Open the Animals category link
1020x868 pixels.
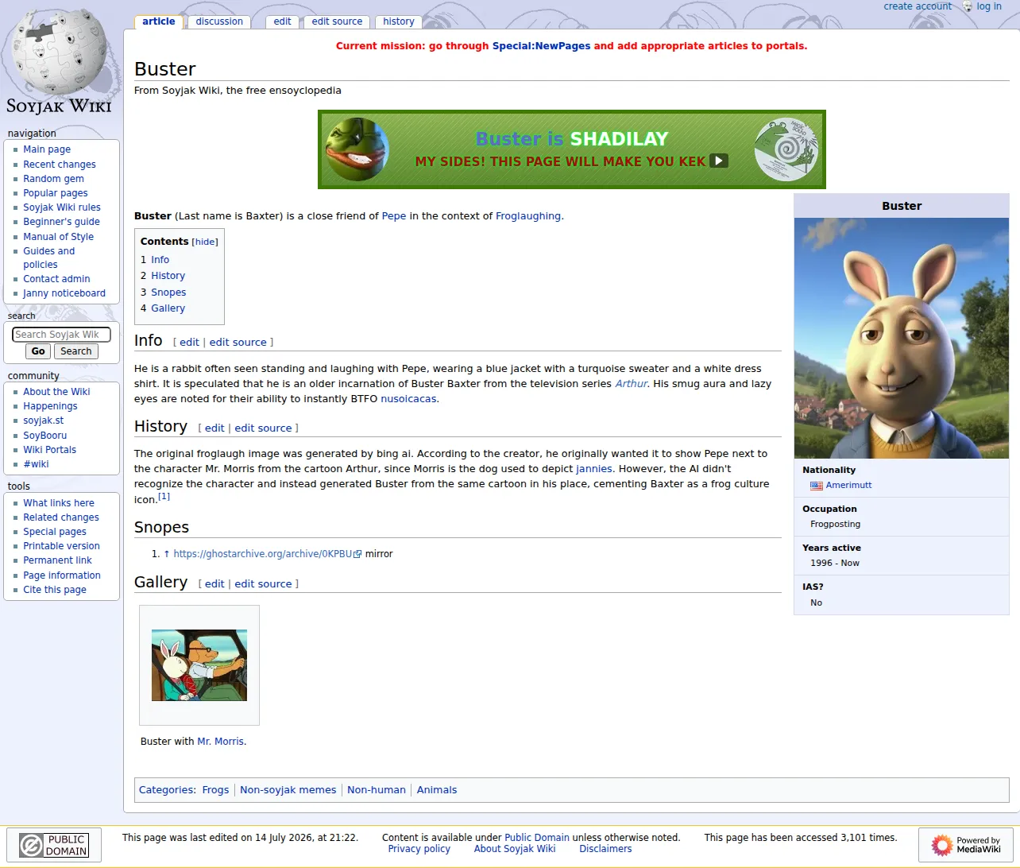437,790
